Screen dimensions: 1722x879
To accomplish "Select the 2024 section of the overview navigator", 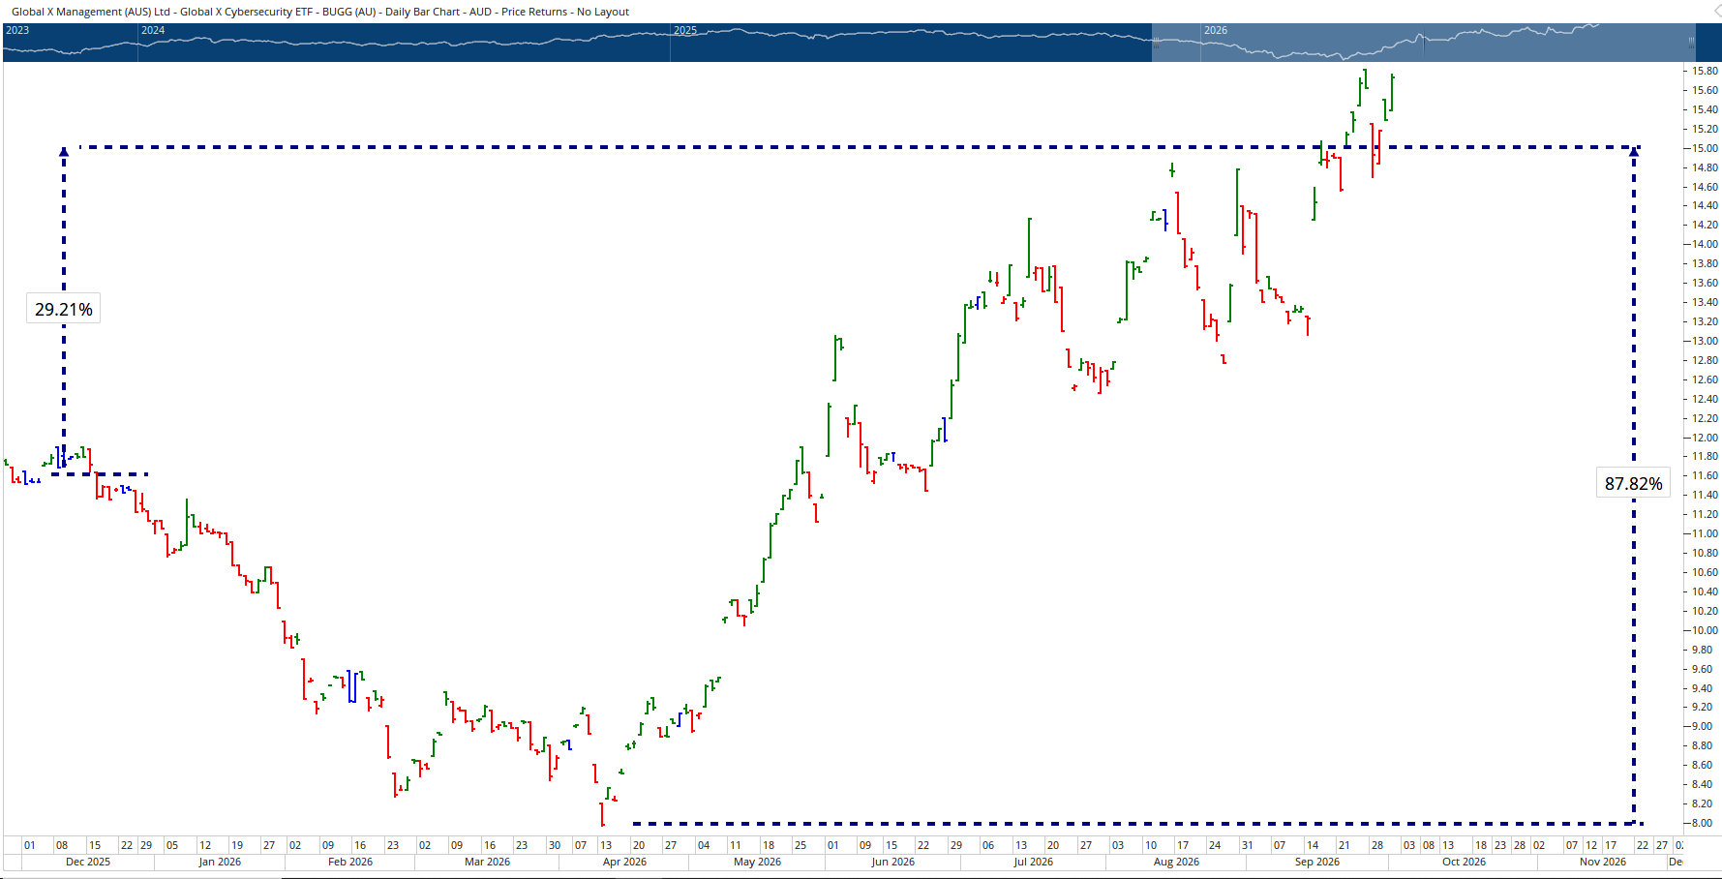I will coord(404,43).
